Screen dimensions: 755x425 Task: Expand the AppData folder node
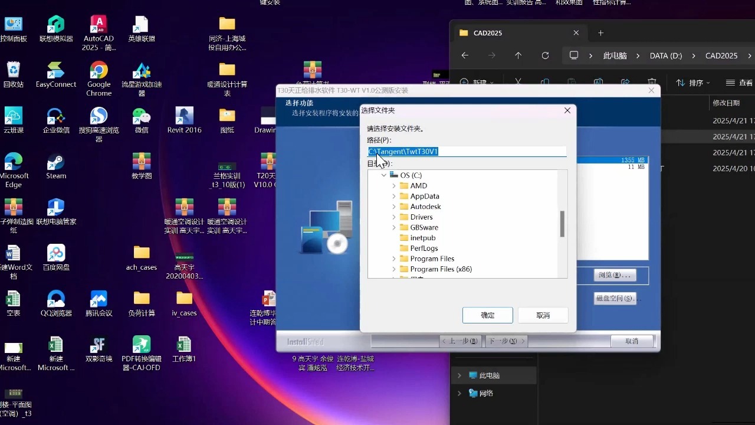click(394, 196)
